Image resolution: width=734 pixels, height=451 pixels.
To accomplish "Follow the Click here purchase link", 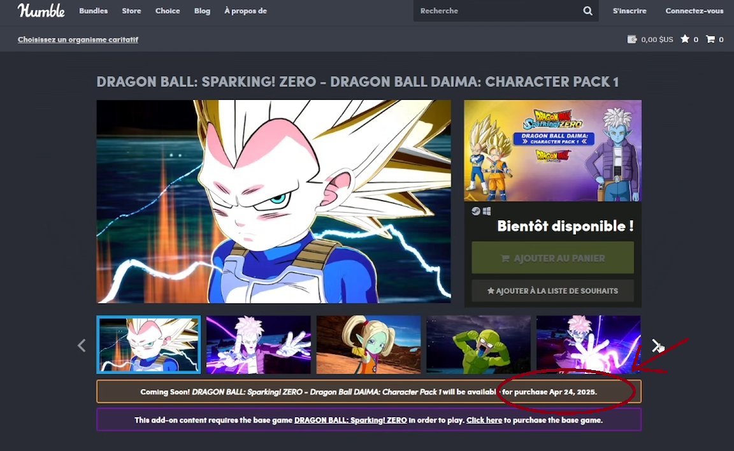I will pyautogui.click(x=484, y=420).
